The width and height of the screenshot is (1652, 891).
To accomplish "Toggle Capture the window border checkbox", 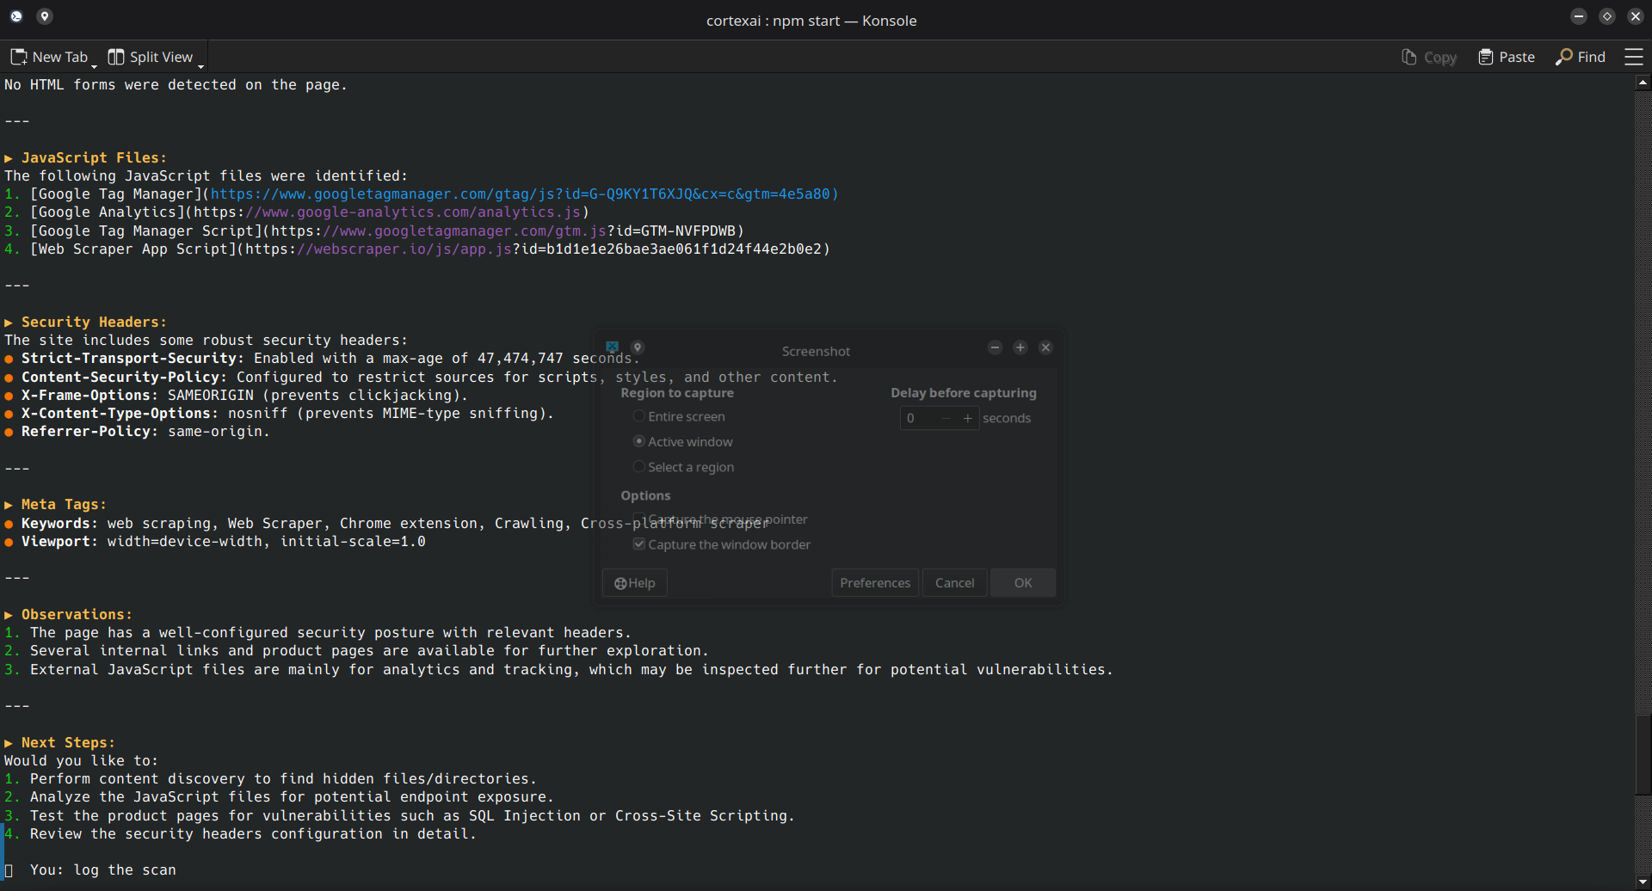I will (x=639, y=544).
